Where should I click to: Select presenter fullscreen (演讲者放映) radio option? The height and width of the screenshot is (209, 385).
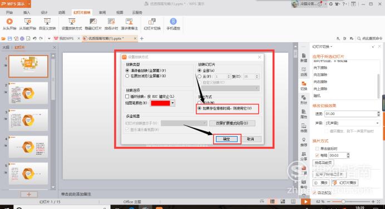(x=127, y=71)
